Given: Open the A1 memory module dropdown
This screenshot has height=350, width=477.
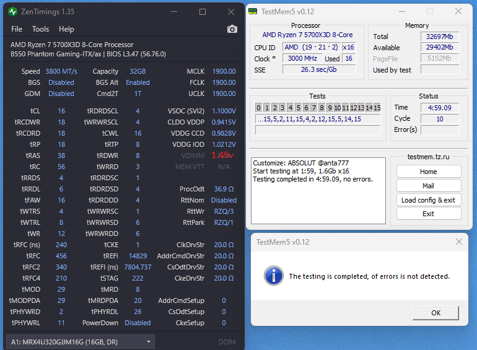Looking at the screenshot, I should tap(81, 341).
